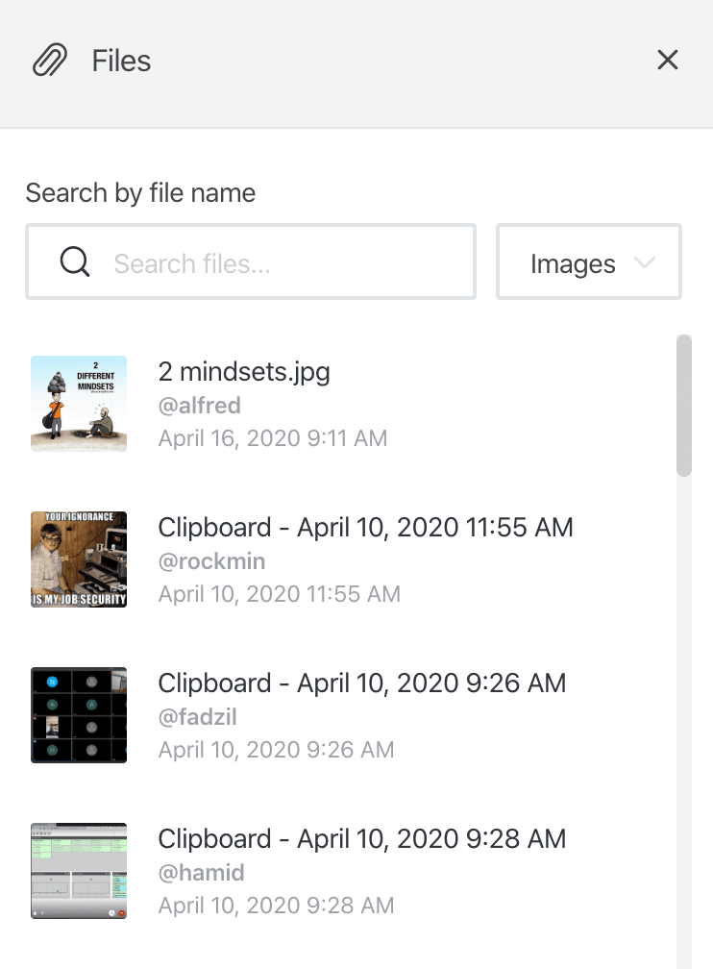Open Clipboard - April 10, 2020 9:28 AM file
Viewport: 713px width, 969px height.
(x=361, y=839)
